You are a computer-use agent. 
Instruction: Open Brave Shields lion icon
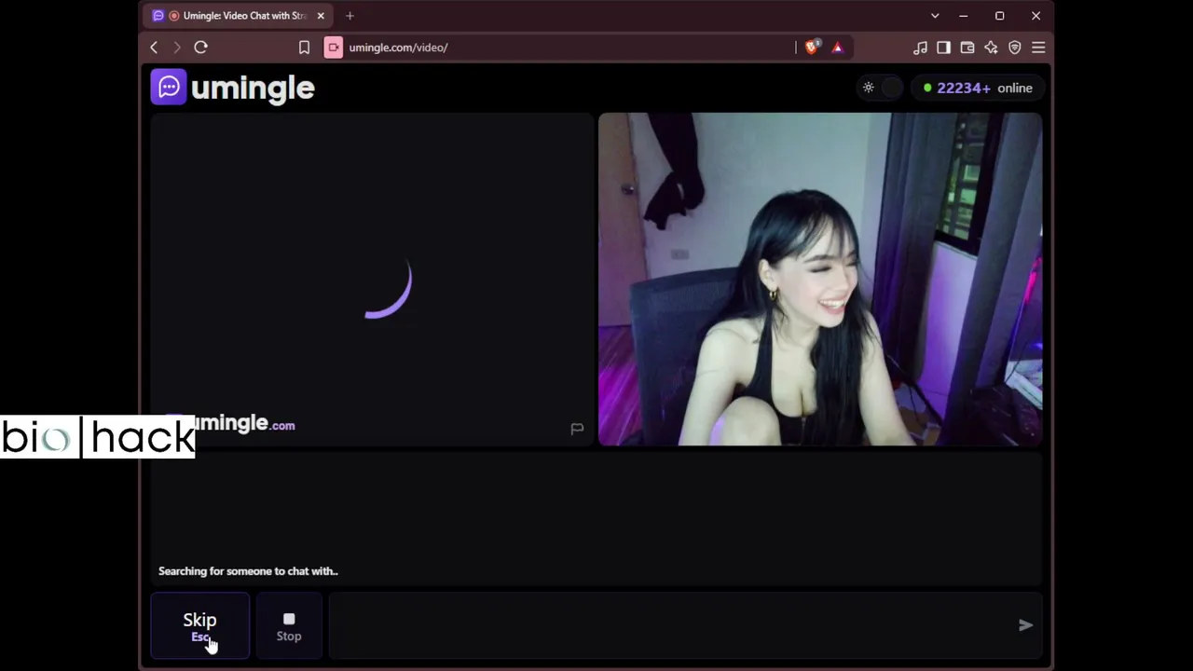tap(812, 48)
